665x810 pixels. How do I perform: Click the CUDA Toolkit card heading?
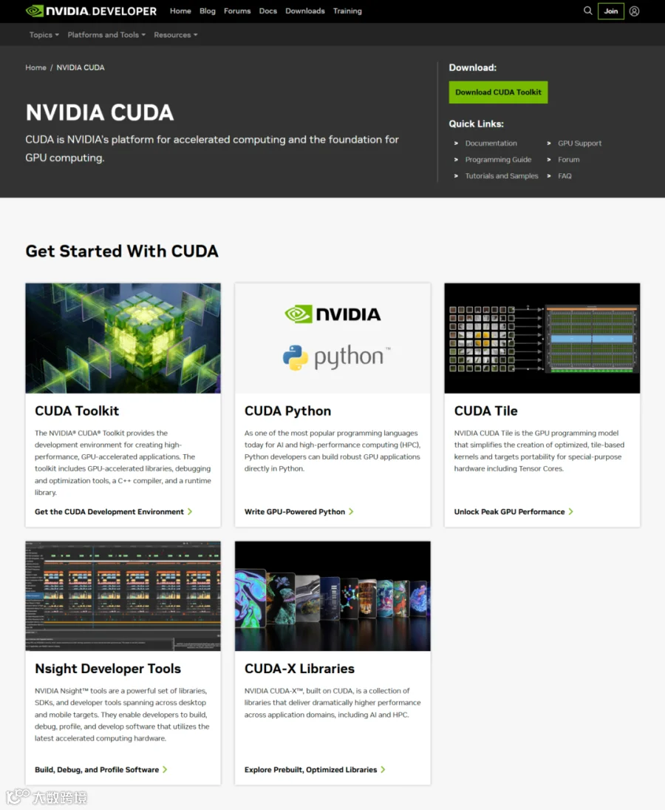point(77,411)
